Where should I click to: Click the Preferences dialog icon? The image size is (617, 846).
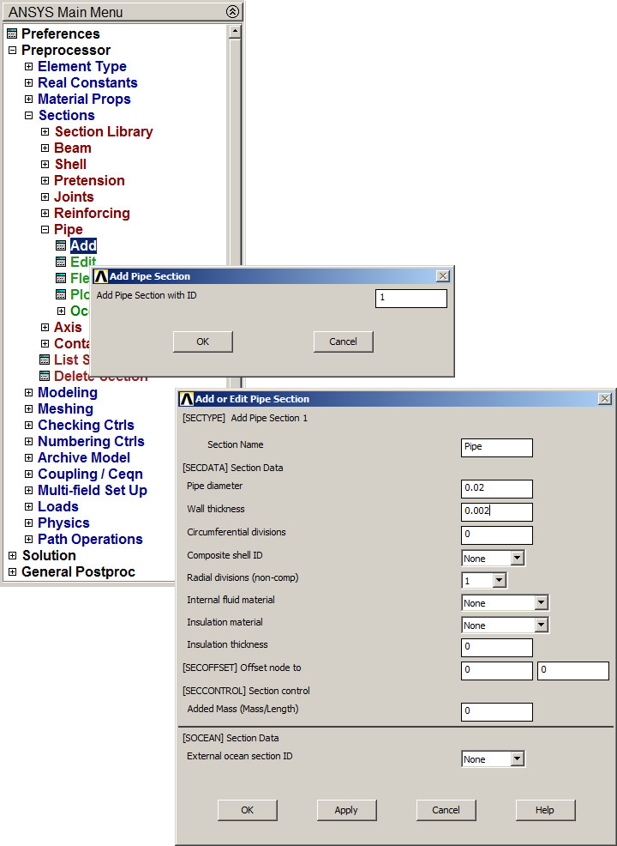[x=12, y=34]
